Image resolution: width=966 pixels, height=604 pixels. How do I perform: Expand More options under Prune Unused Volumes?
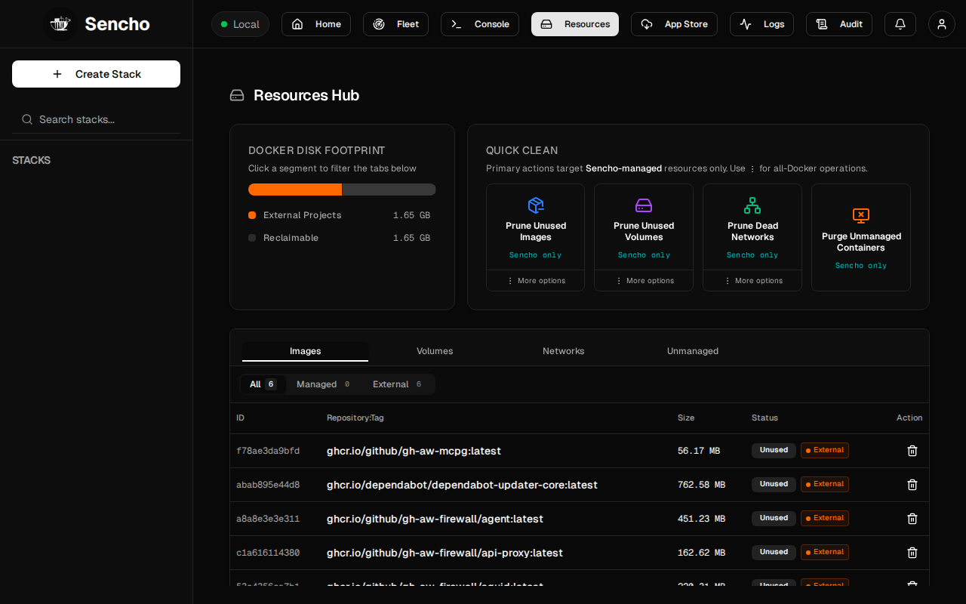644,281
